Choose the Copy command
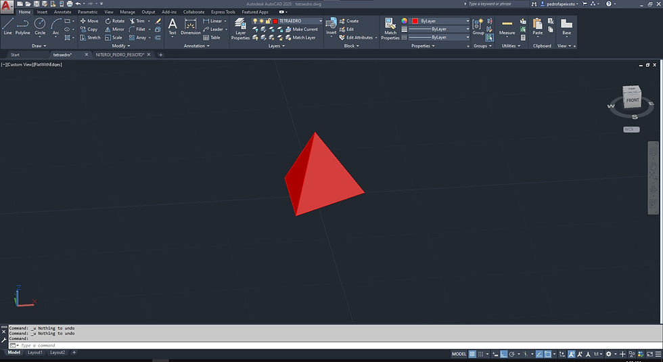The width and height of the screenshot is (663, 362). pyautogui.click(x=89, y=29)
